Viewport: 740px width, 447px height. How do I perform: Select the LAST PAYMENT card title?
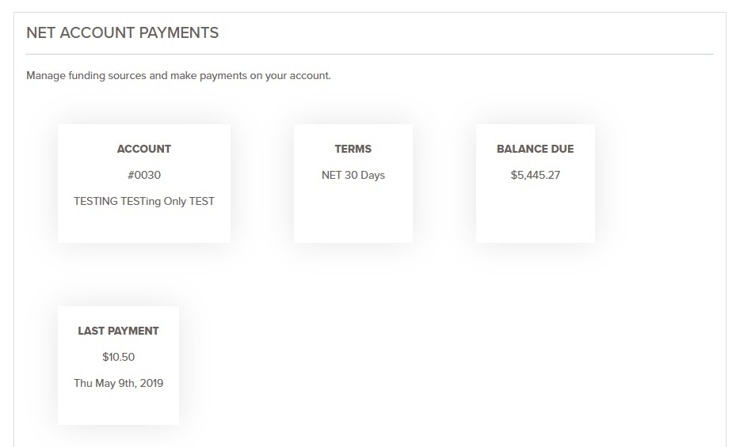(x=118, y=331)
